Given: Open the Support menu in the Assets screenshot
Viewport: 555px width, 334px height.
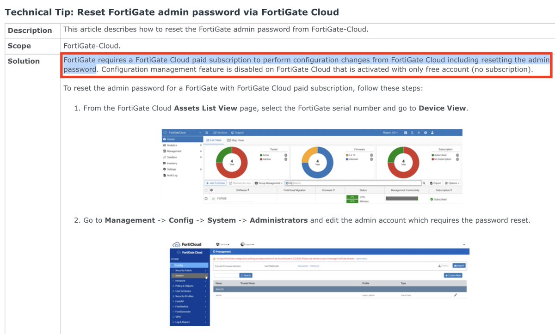Looking at the screenshot, I should 237,133.
